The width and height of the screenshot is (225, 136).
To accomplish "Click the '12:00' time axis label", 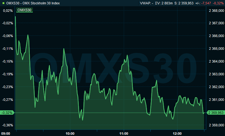I will (177, 134).
